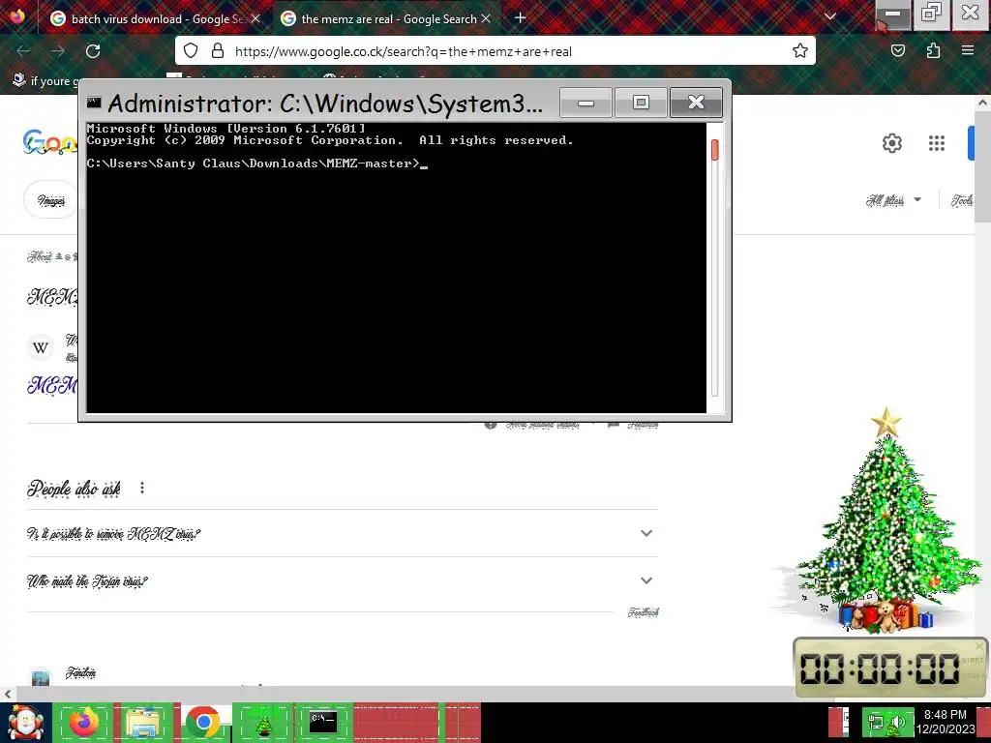The image size is (991, 743).
Task: Open the Wikipedia 'W' result icon
Action: pos(41,347)
